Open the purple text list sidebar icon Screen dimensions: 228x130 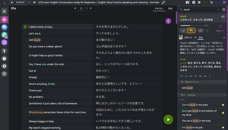[x=4, y=43]
